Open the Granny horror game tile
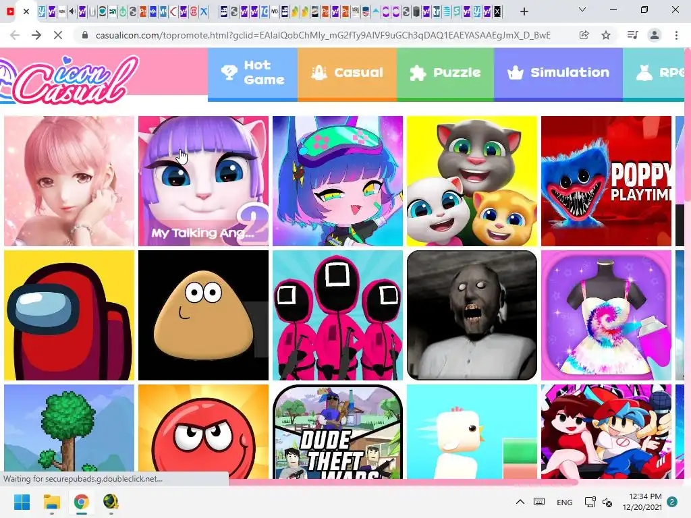The height and width of the screenshot is (518, 691). (472, 316)
